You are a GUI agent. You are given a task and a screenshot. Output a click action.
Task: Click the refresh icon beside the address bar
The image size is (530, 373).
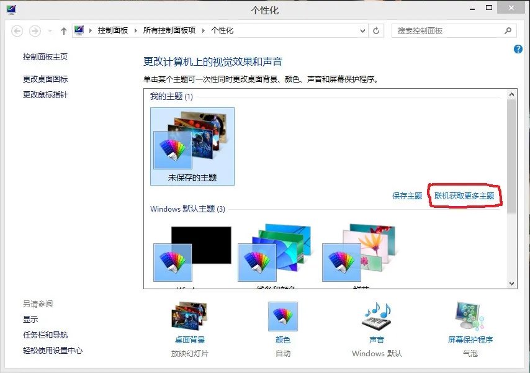point(377,30)
